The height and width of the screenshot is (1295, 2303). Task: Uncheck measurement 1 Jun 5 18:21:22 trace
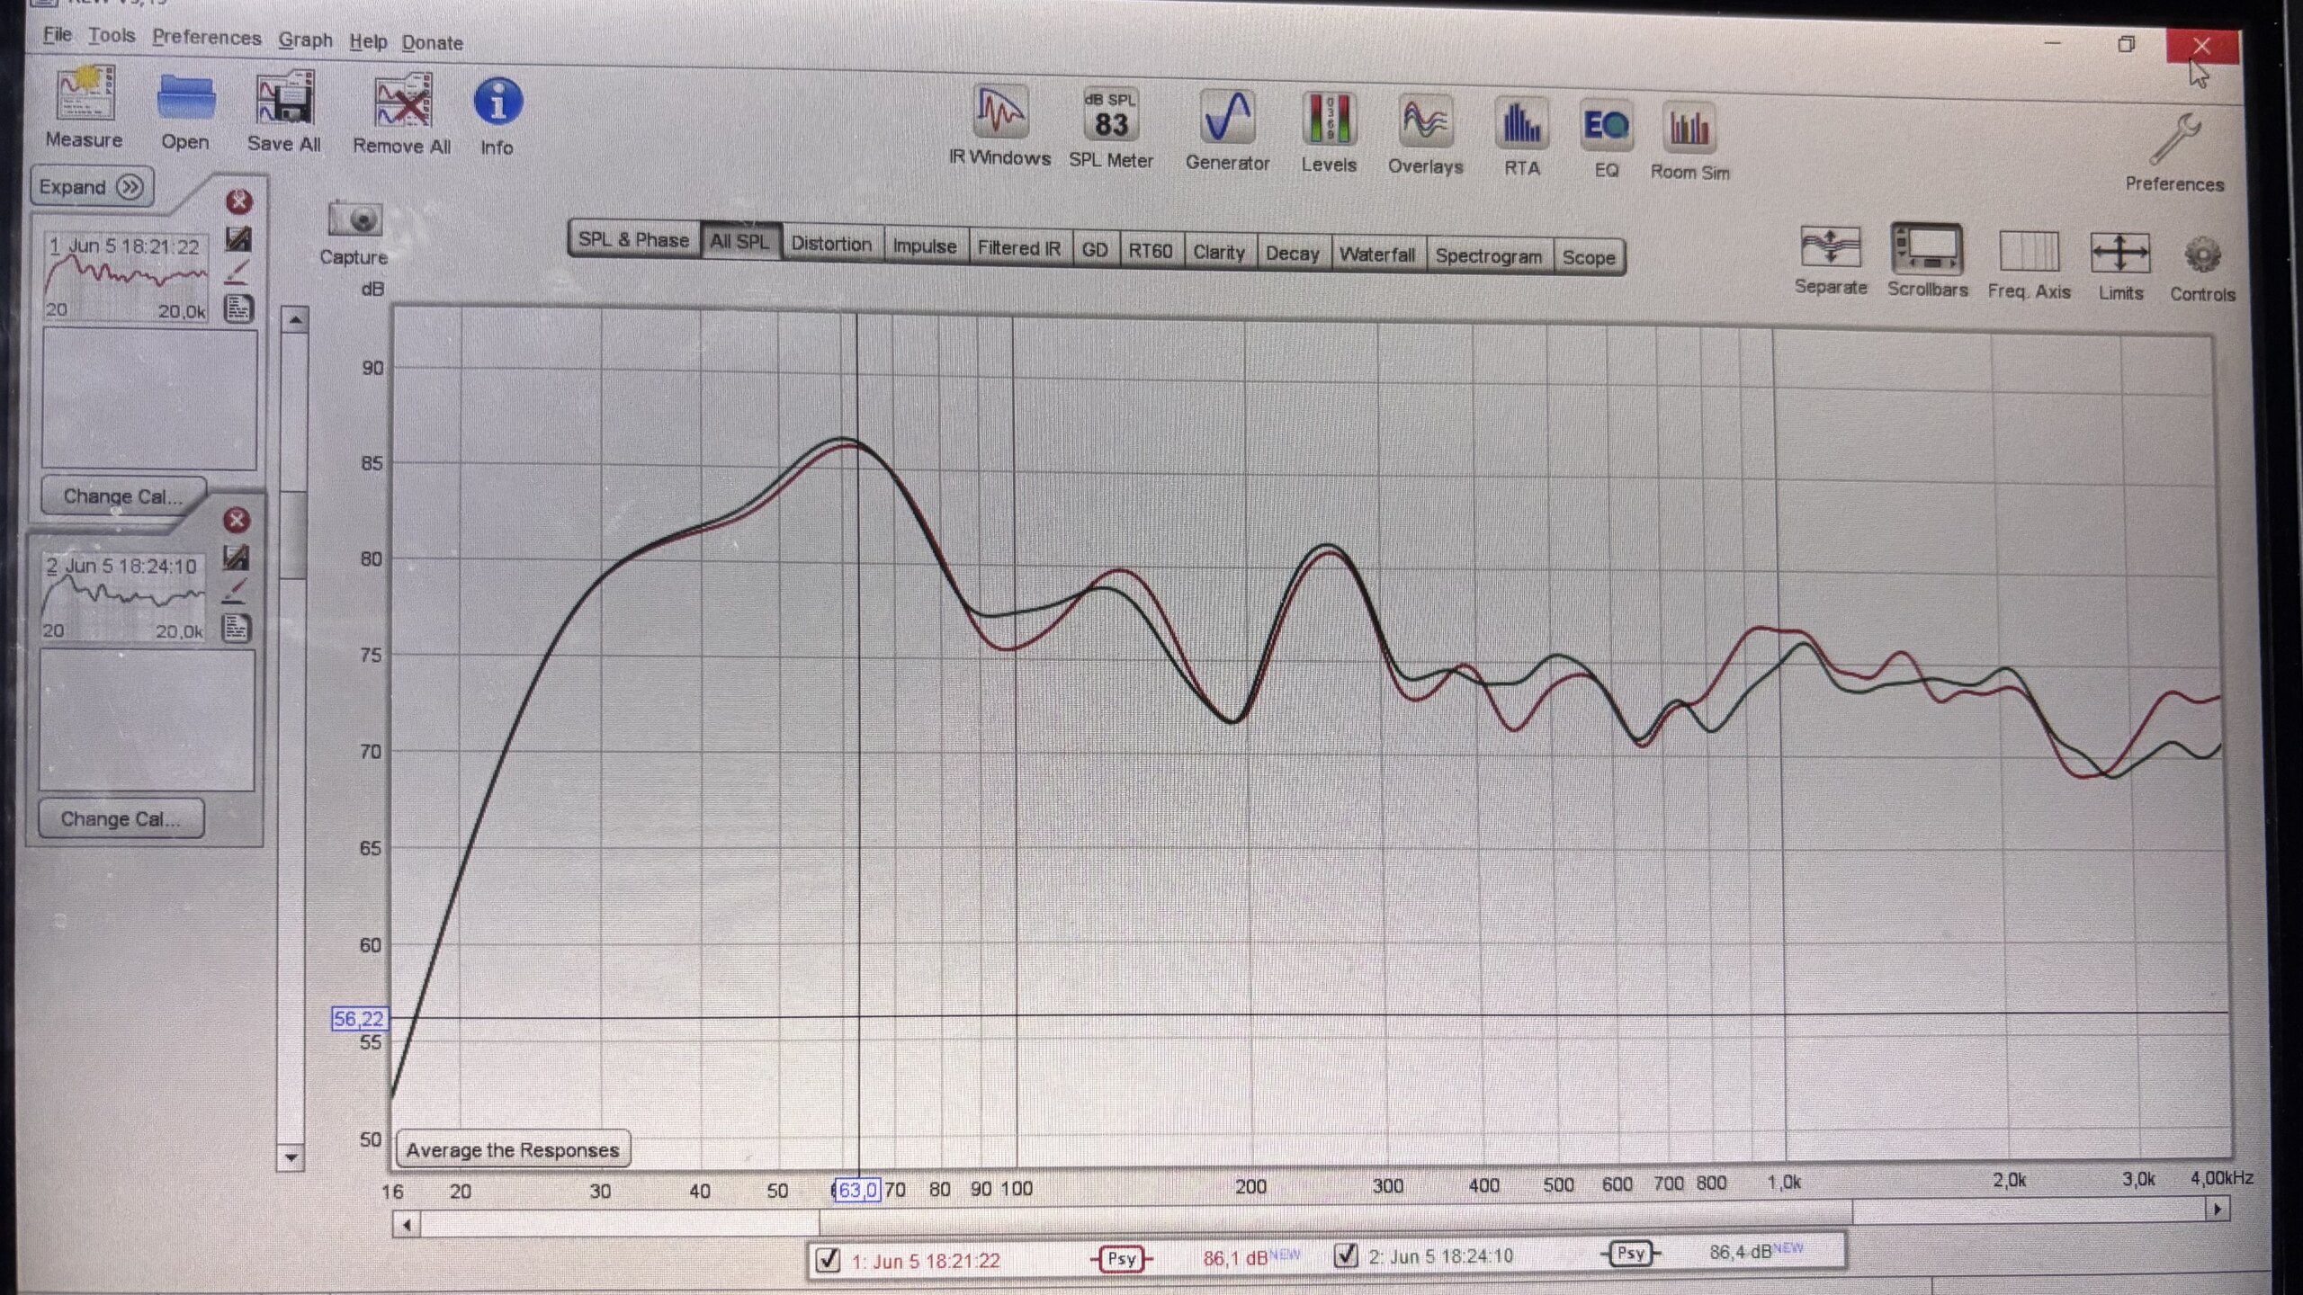(x=828, y=1259)
